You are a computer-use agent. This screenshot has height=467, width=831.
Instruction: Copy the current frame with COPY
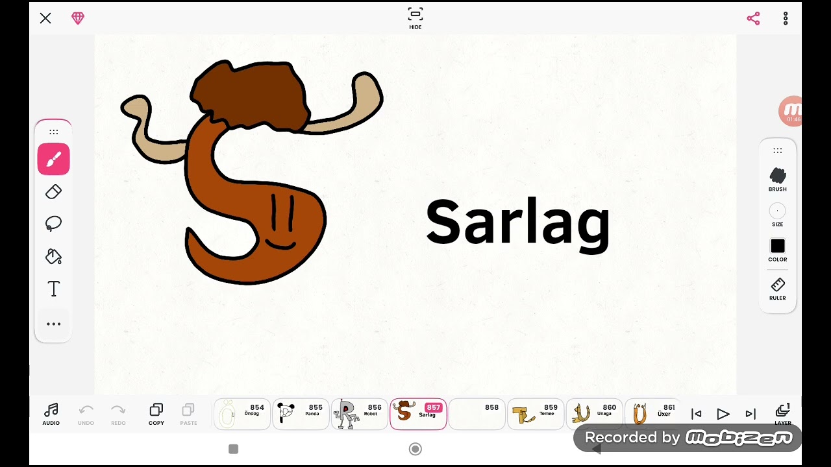(156, 414)
